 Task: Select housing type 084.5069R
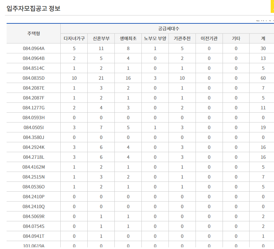34,216
